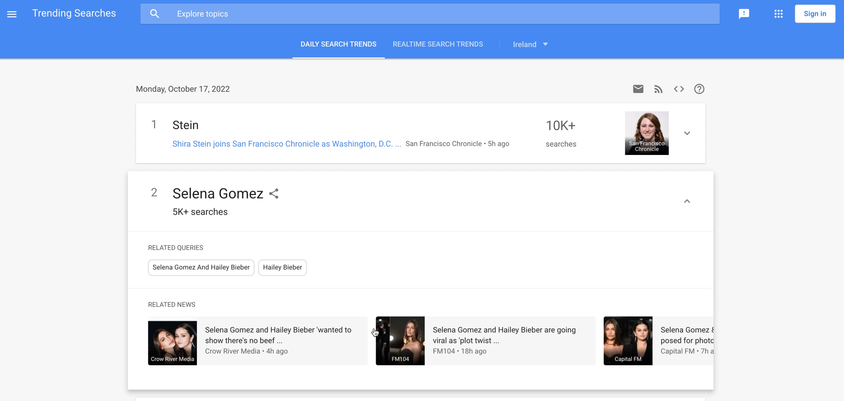This screenshot has width=844, height=401.
Task: Click the Sign in button
Action: coord(815,14)
